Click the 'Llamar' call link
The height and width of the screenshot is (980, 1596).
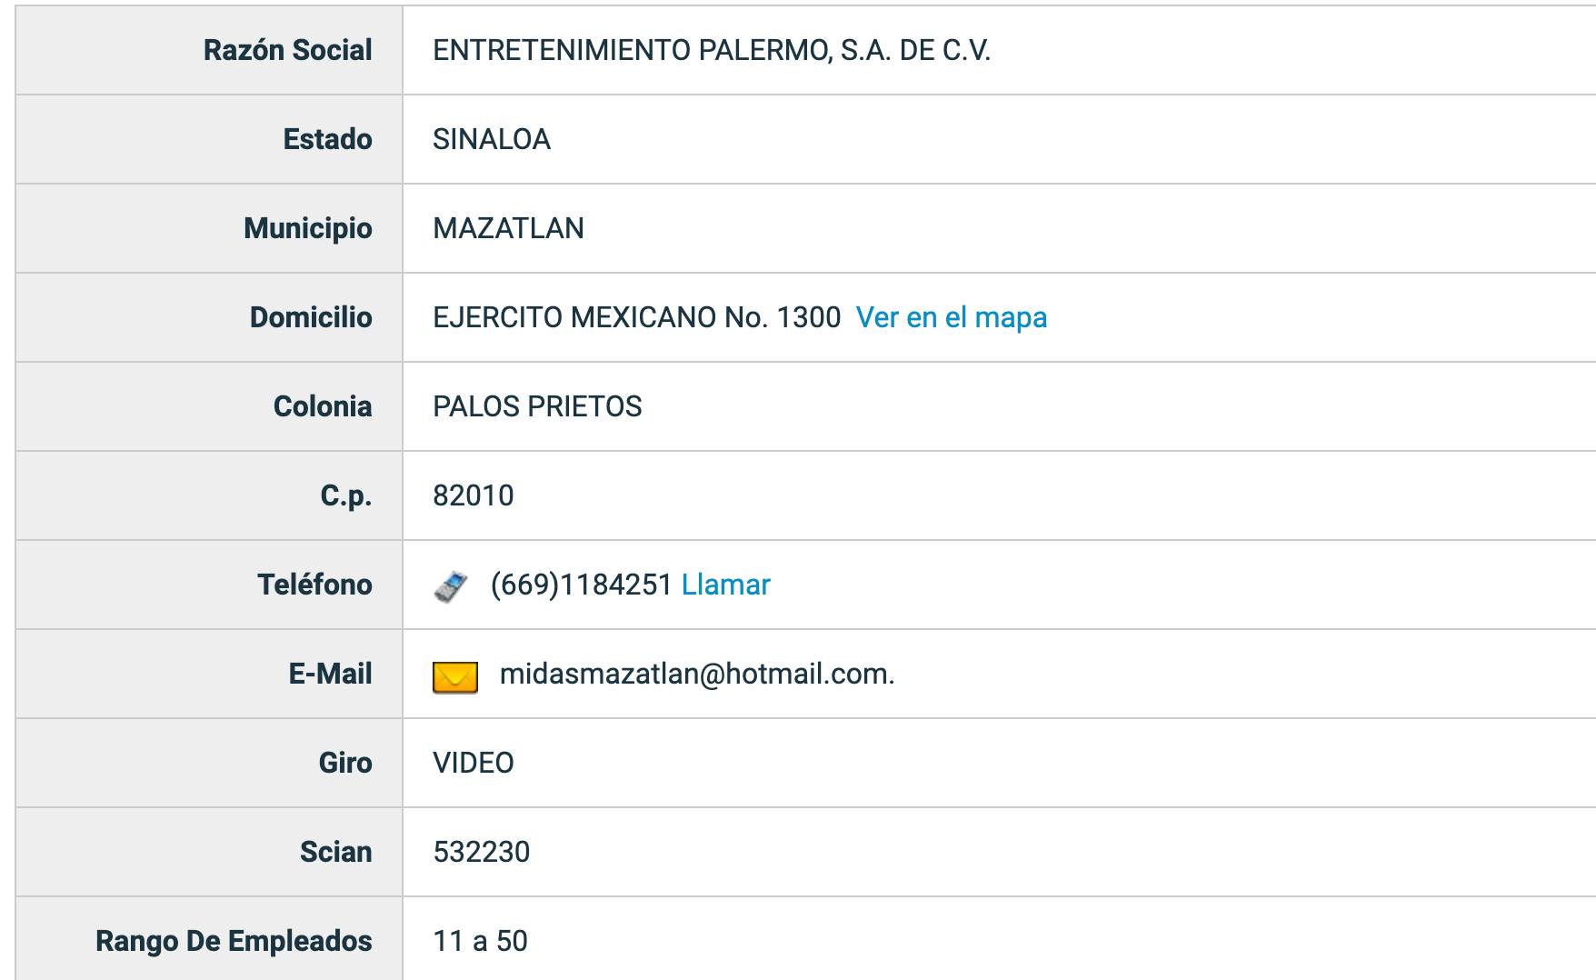tap(725, 585)
